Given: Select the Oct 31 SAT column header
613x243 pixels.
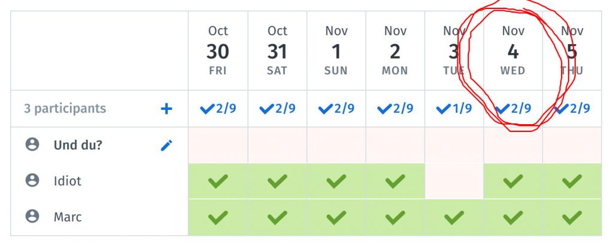Looking at the screenshot, I should tap(277, 51).
